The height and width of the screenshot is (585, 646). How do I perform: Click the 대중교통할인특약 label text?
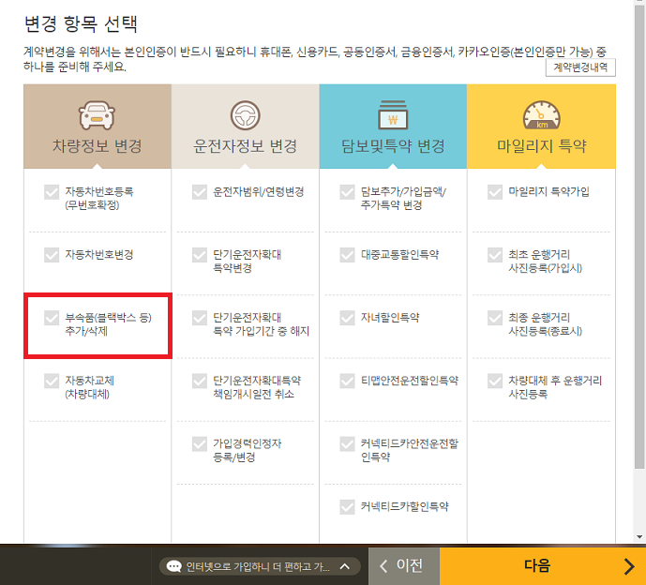coord(399,255)
